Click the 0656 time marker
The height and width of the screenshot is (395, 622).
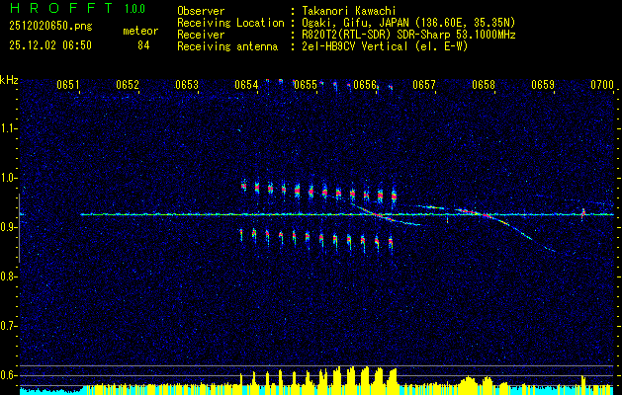(x=365, y=84)
